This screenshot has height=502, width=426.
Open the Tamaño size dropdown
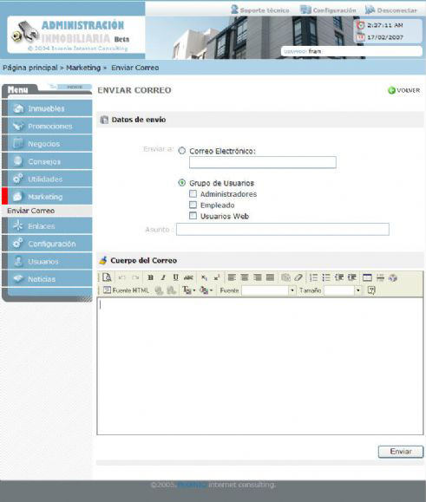[358, 290]
